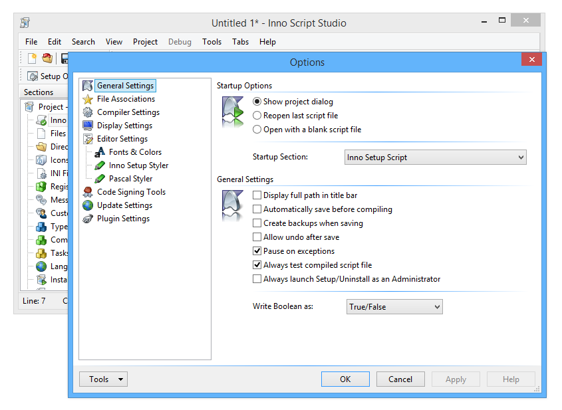
Task: Click the Plugin Settings plug icon
Action: 88,219
